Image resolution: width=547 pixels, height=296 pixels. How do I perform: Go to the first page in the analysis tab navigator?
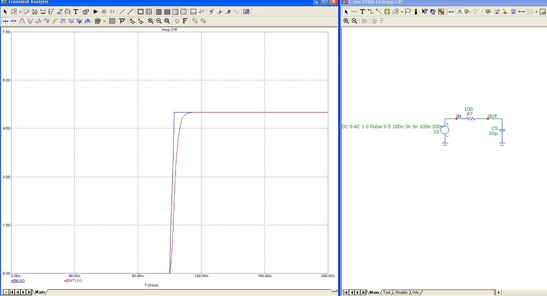[x=12, y=292]
